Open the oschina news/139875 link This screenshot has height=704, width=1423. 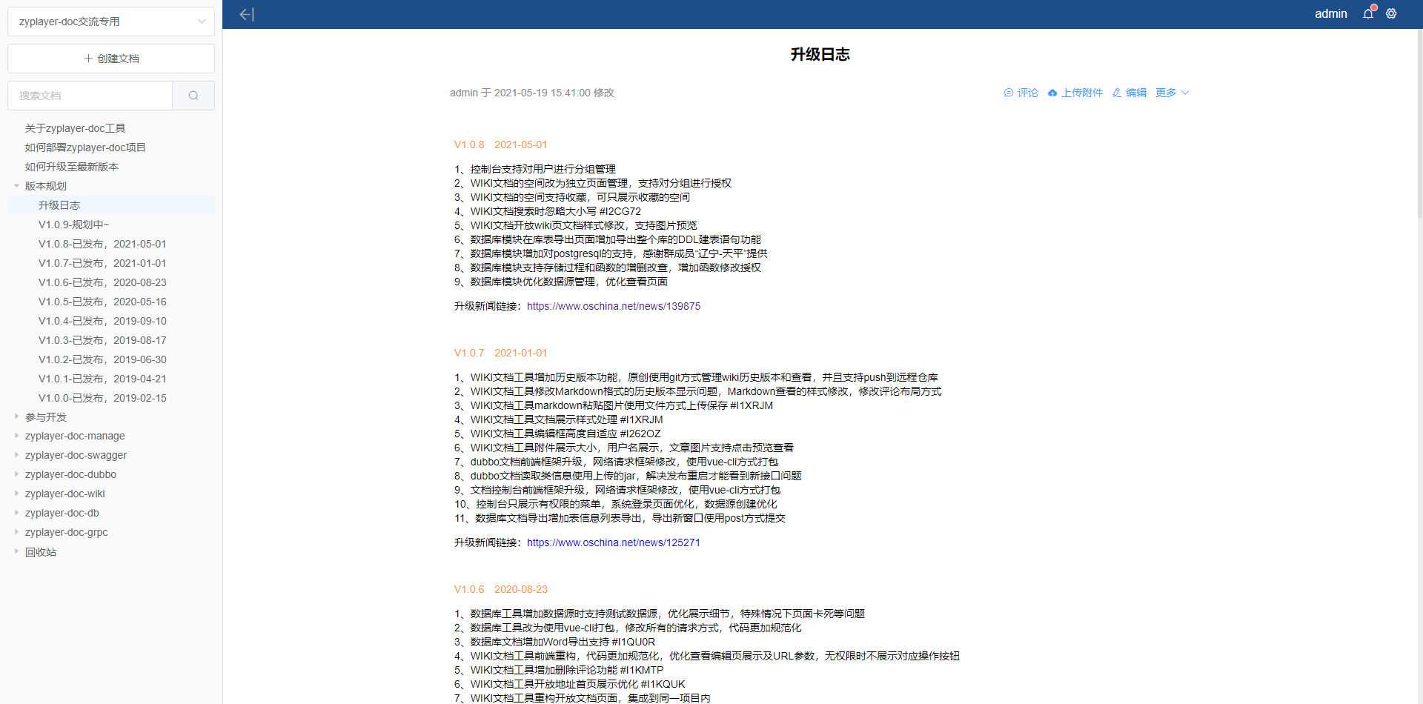[x=614, y=306]
